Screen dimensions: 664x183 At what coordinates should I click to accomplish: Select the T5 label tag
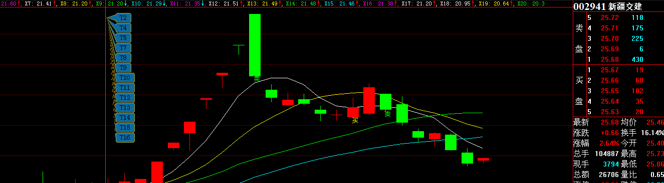click(123, 38)
